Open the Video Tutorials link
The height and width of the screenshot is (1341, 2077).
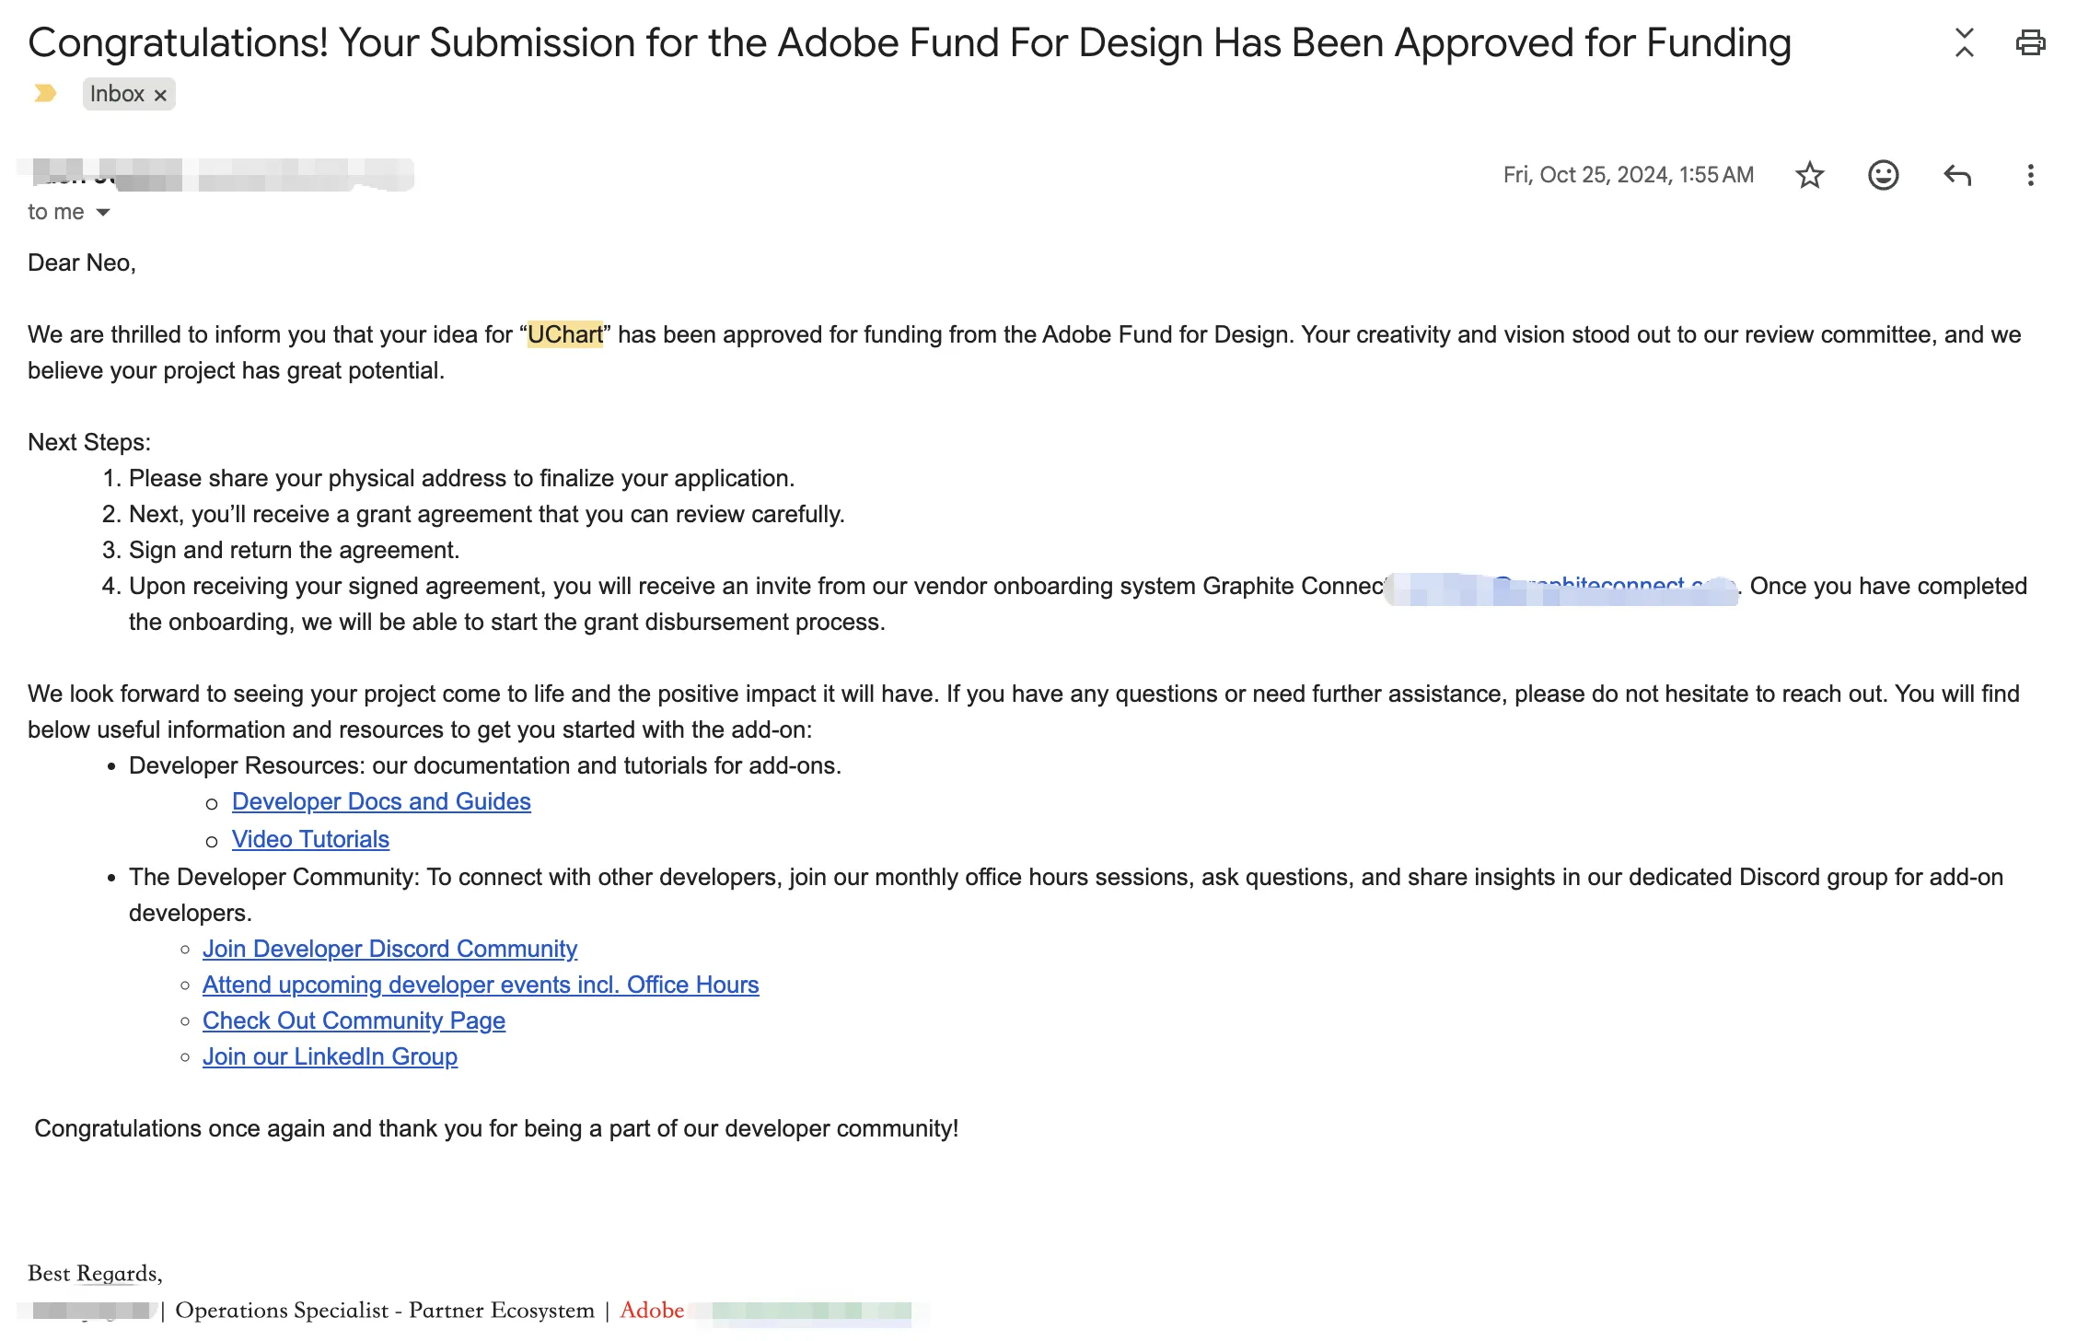pos(310,839)
